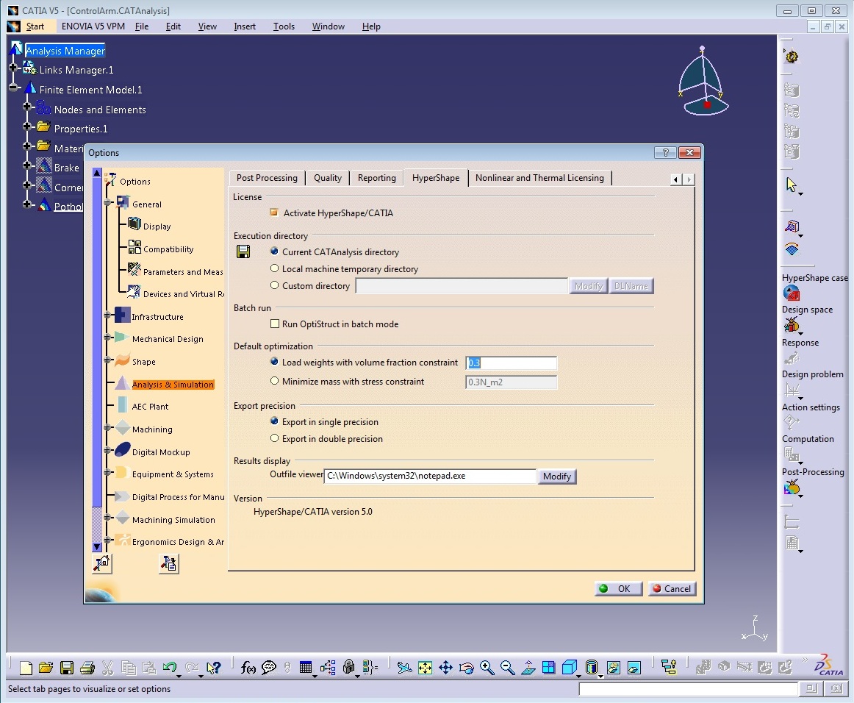Select Minimize mass with stress constraint
854x703 pixels.
(x=275, y=381)
